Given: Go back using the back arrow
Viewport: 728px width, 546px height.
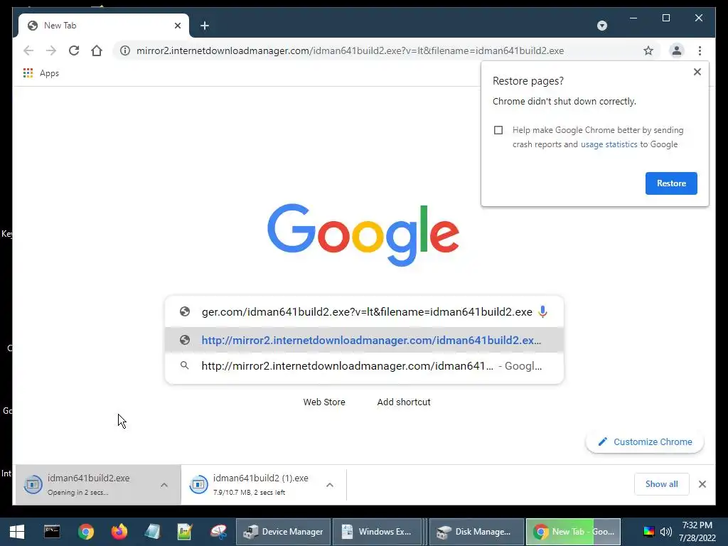Looking at the screenshot, I should pyautogui.click(x=28, y=50).
